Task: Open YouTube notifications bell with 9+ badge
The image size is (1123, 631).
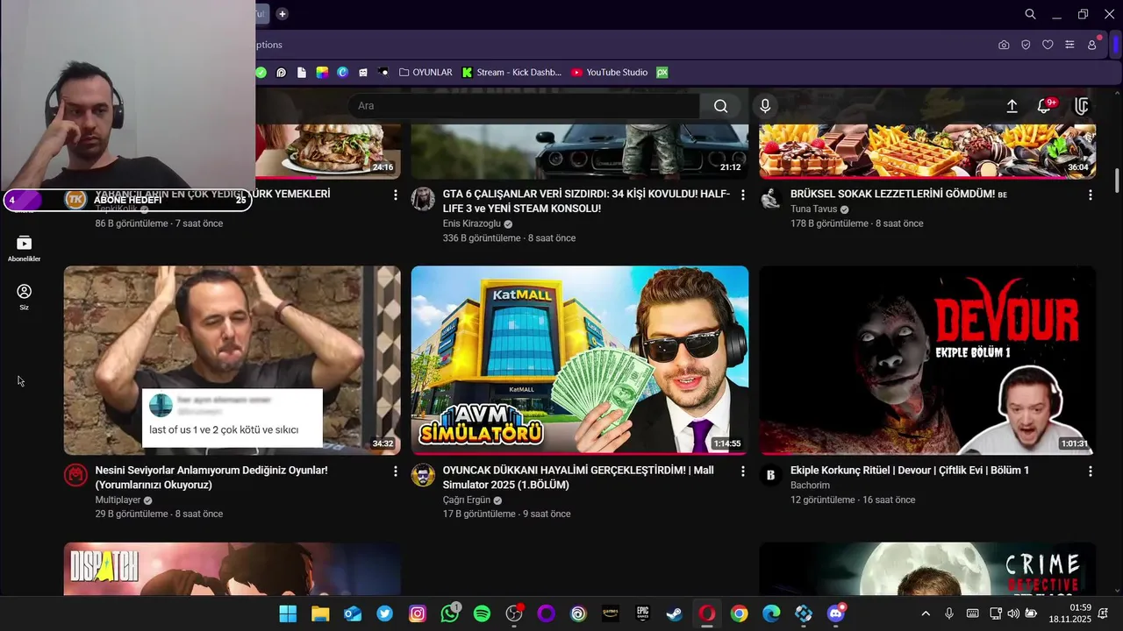Action: click(x=1044, y=106)
